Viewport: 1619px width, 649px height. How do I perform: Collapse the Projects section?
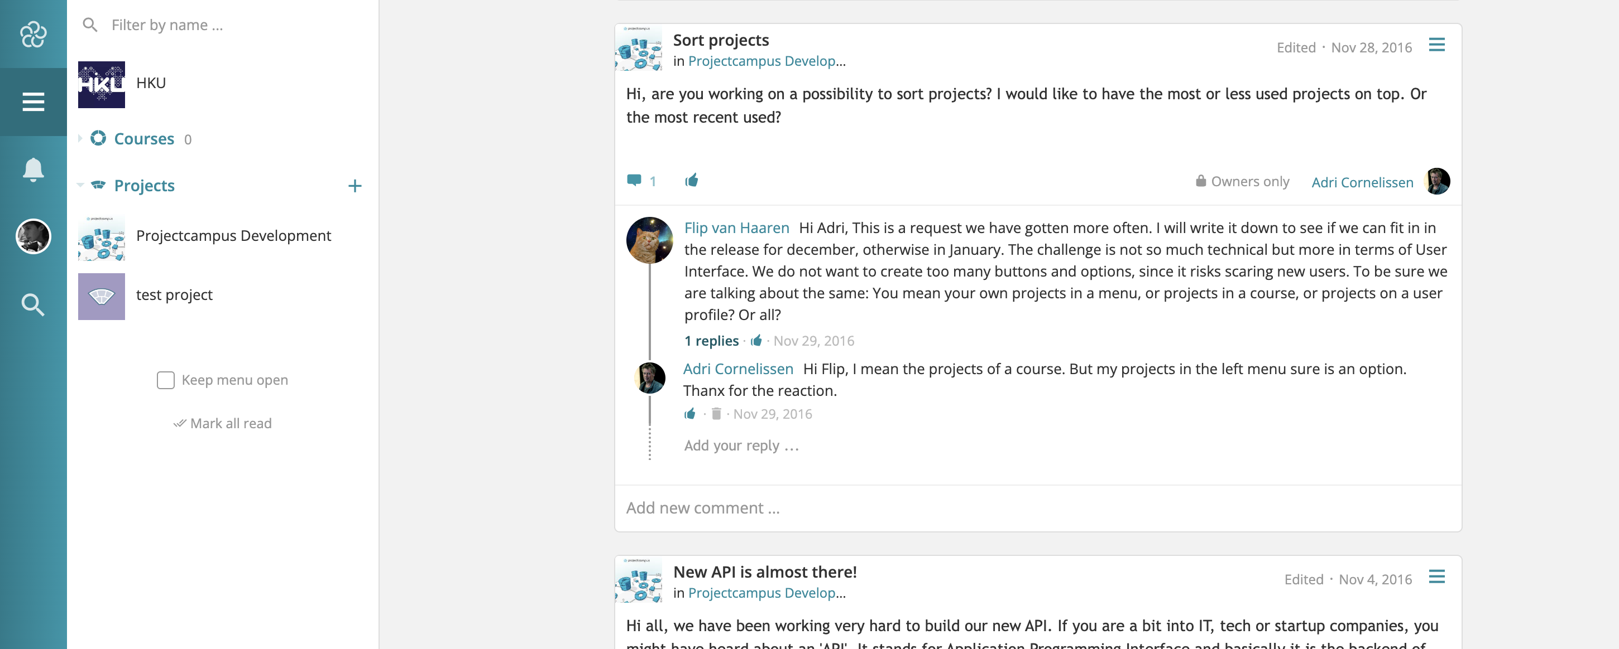80,186
